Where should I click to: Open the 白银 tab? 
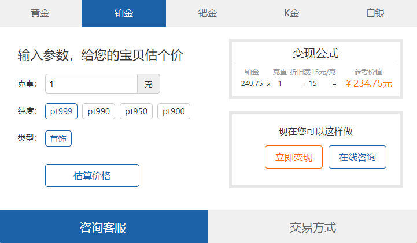[375, 13]
